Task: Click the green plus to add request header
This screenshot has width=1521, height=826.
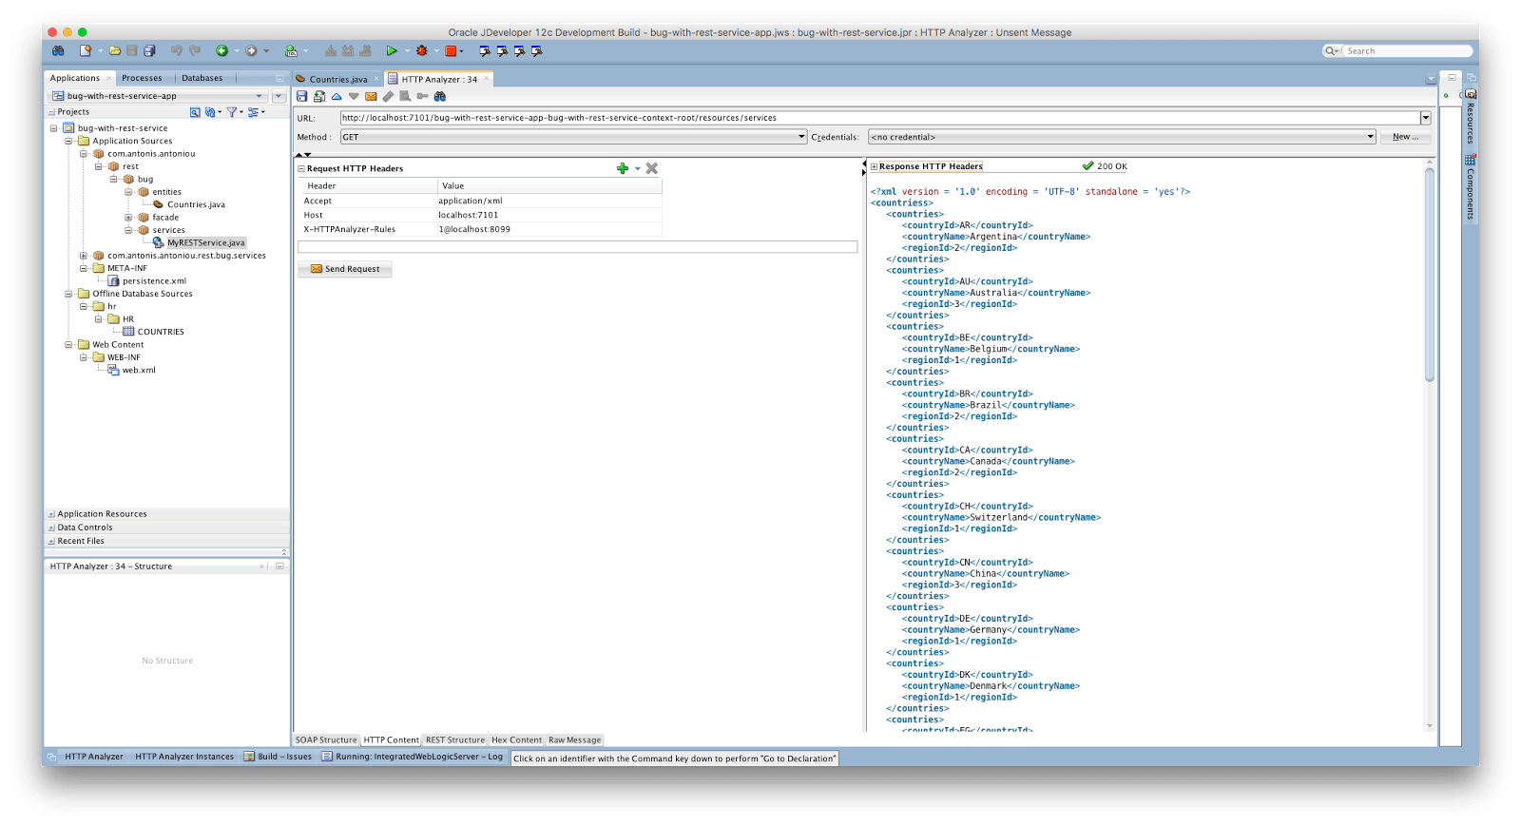Action: point(623,168)
